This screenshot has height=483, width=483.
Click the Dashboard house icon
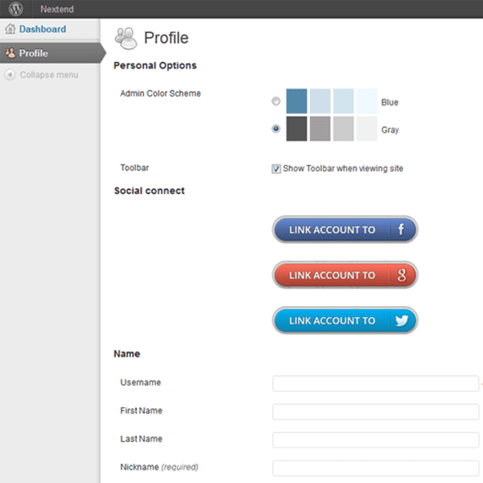click(x=10, y=29)
